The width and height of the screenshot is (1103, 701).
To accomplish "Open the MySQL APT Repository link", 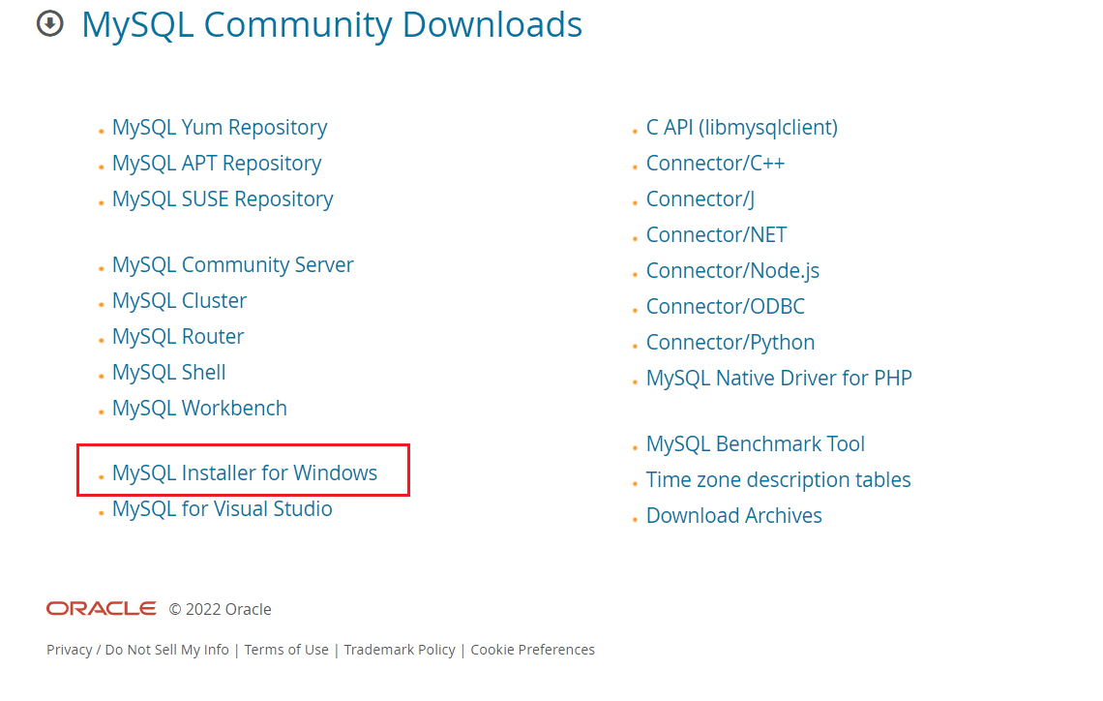I will [x=217, y=164].
